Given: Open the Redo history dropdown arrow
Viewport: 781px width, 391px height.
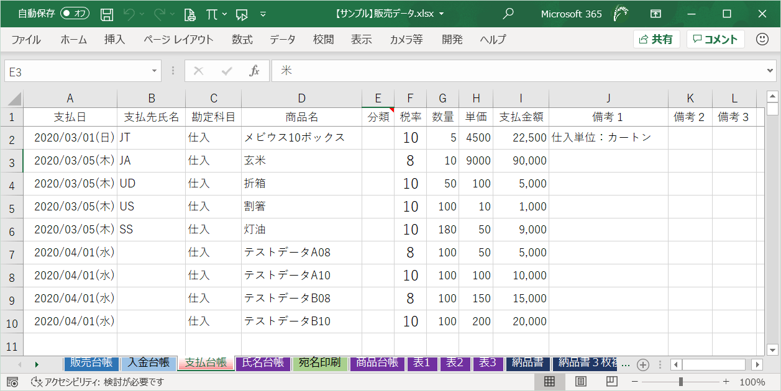Looking at the screenshot, I should (172, 14).
